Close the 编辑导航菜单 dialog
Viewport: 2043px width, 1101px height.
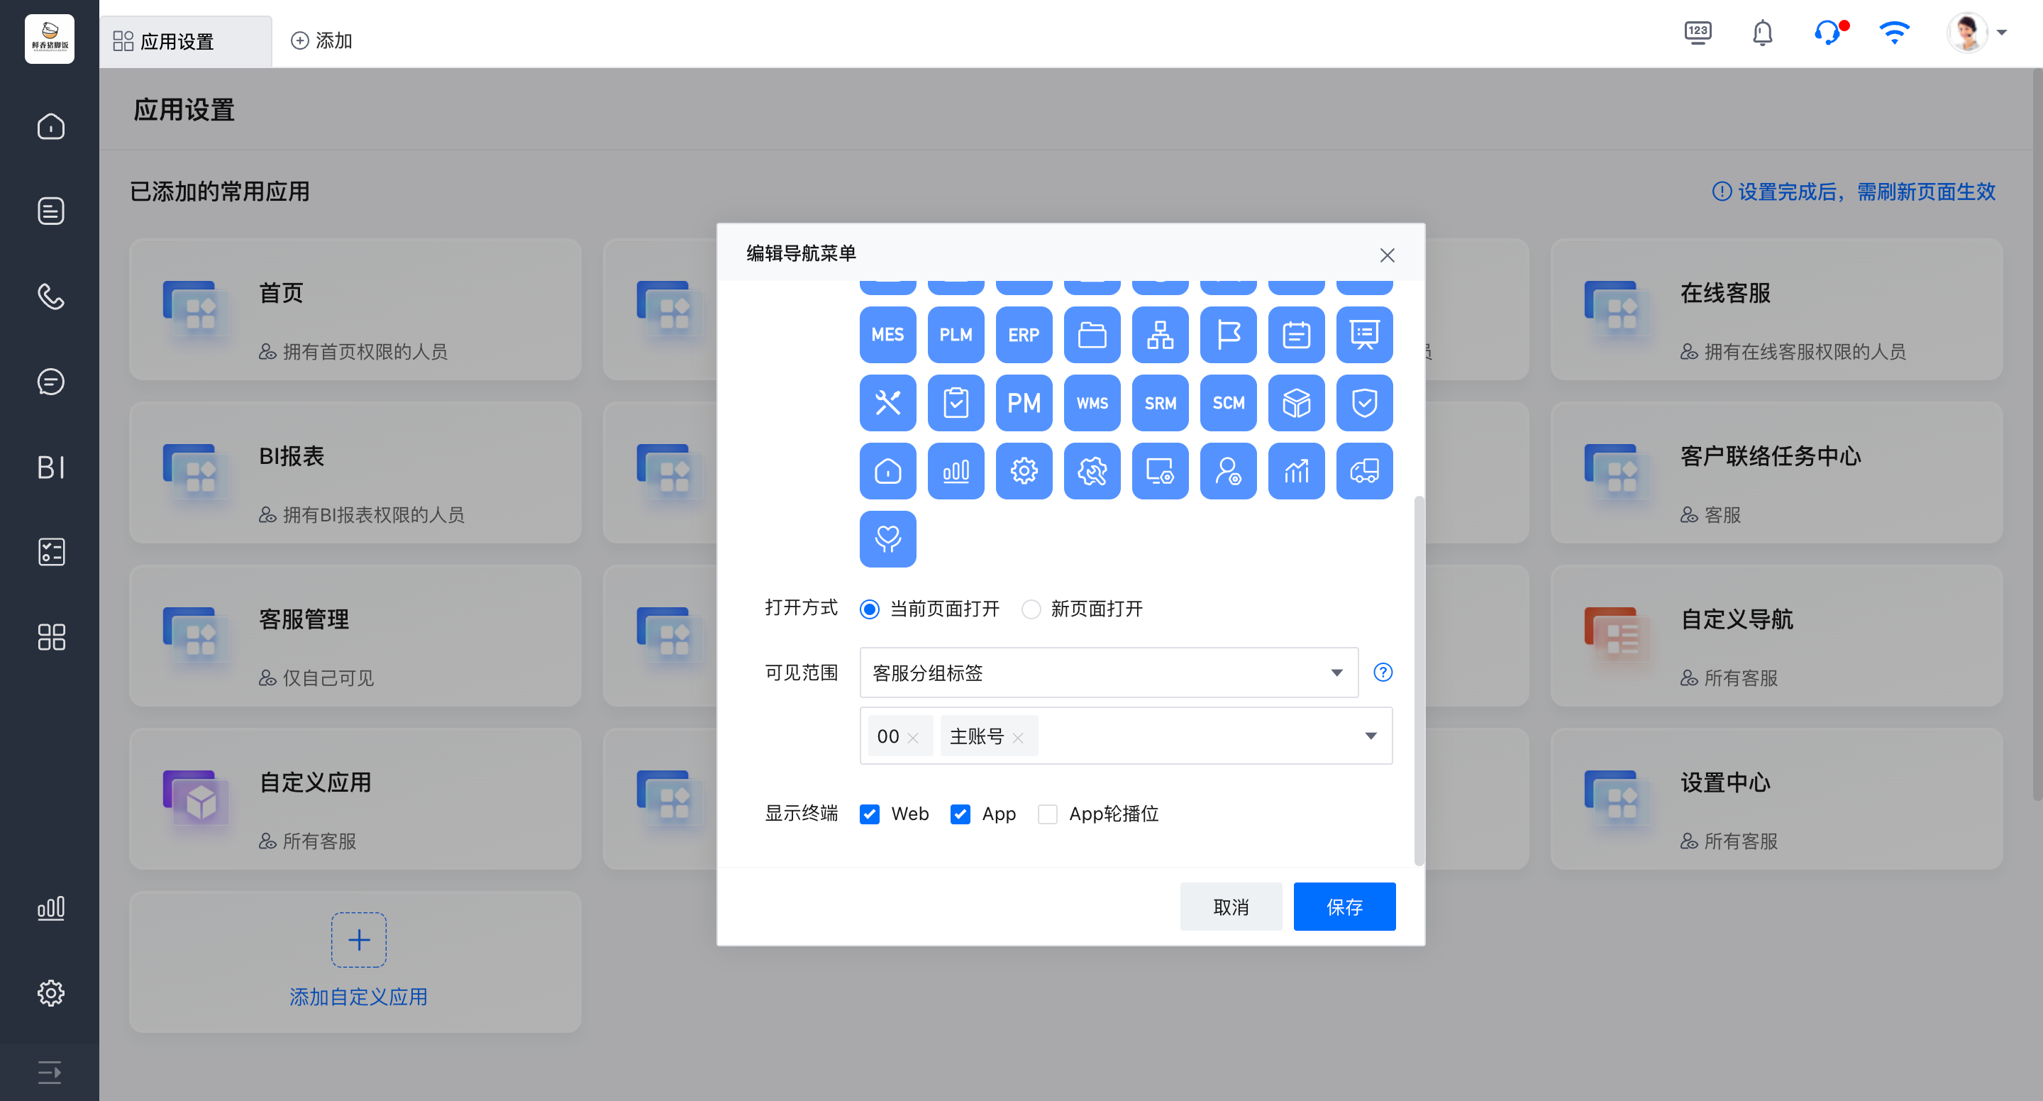(x=1387, y=255)
